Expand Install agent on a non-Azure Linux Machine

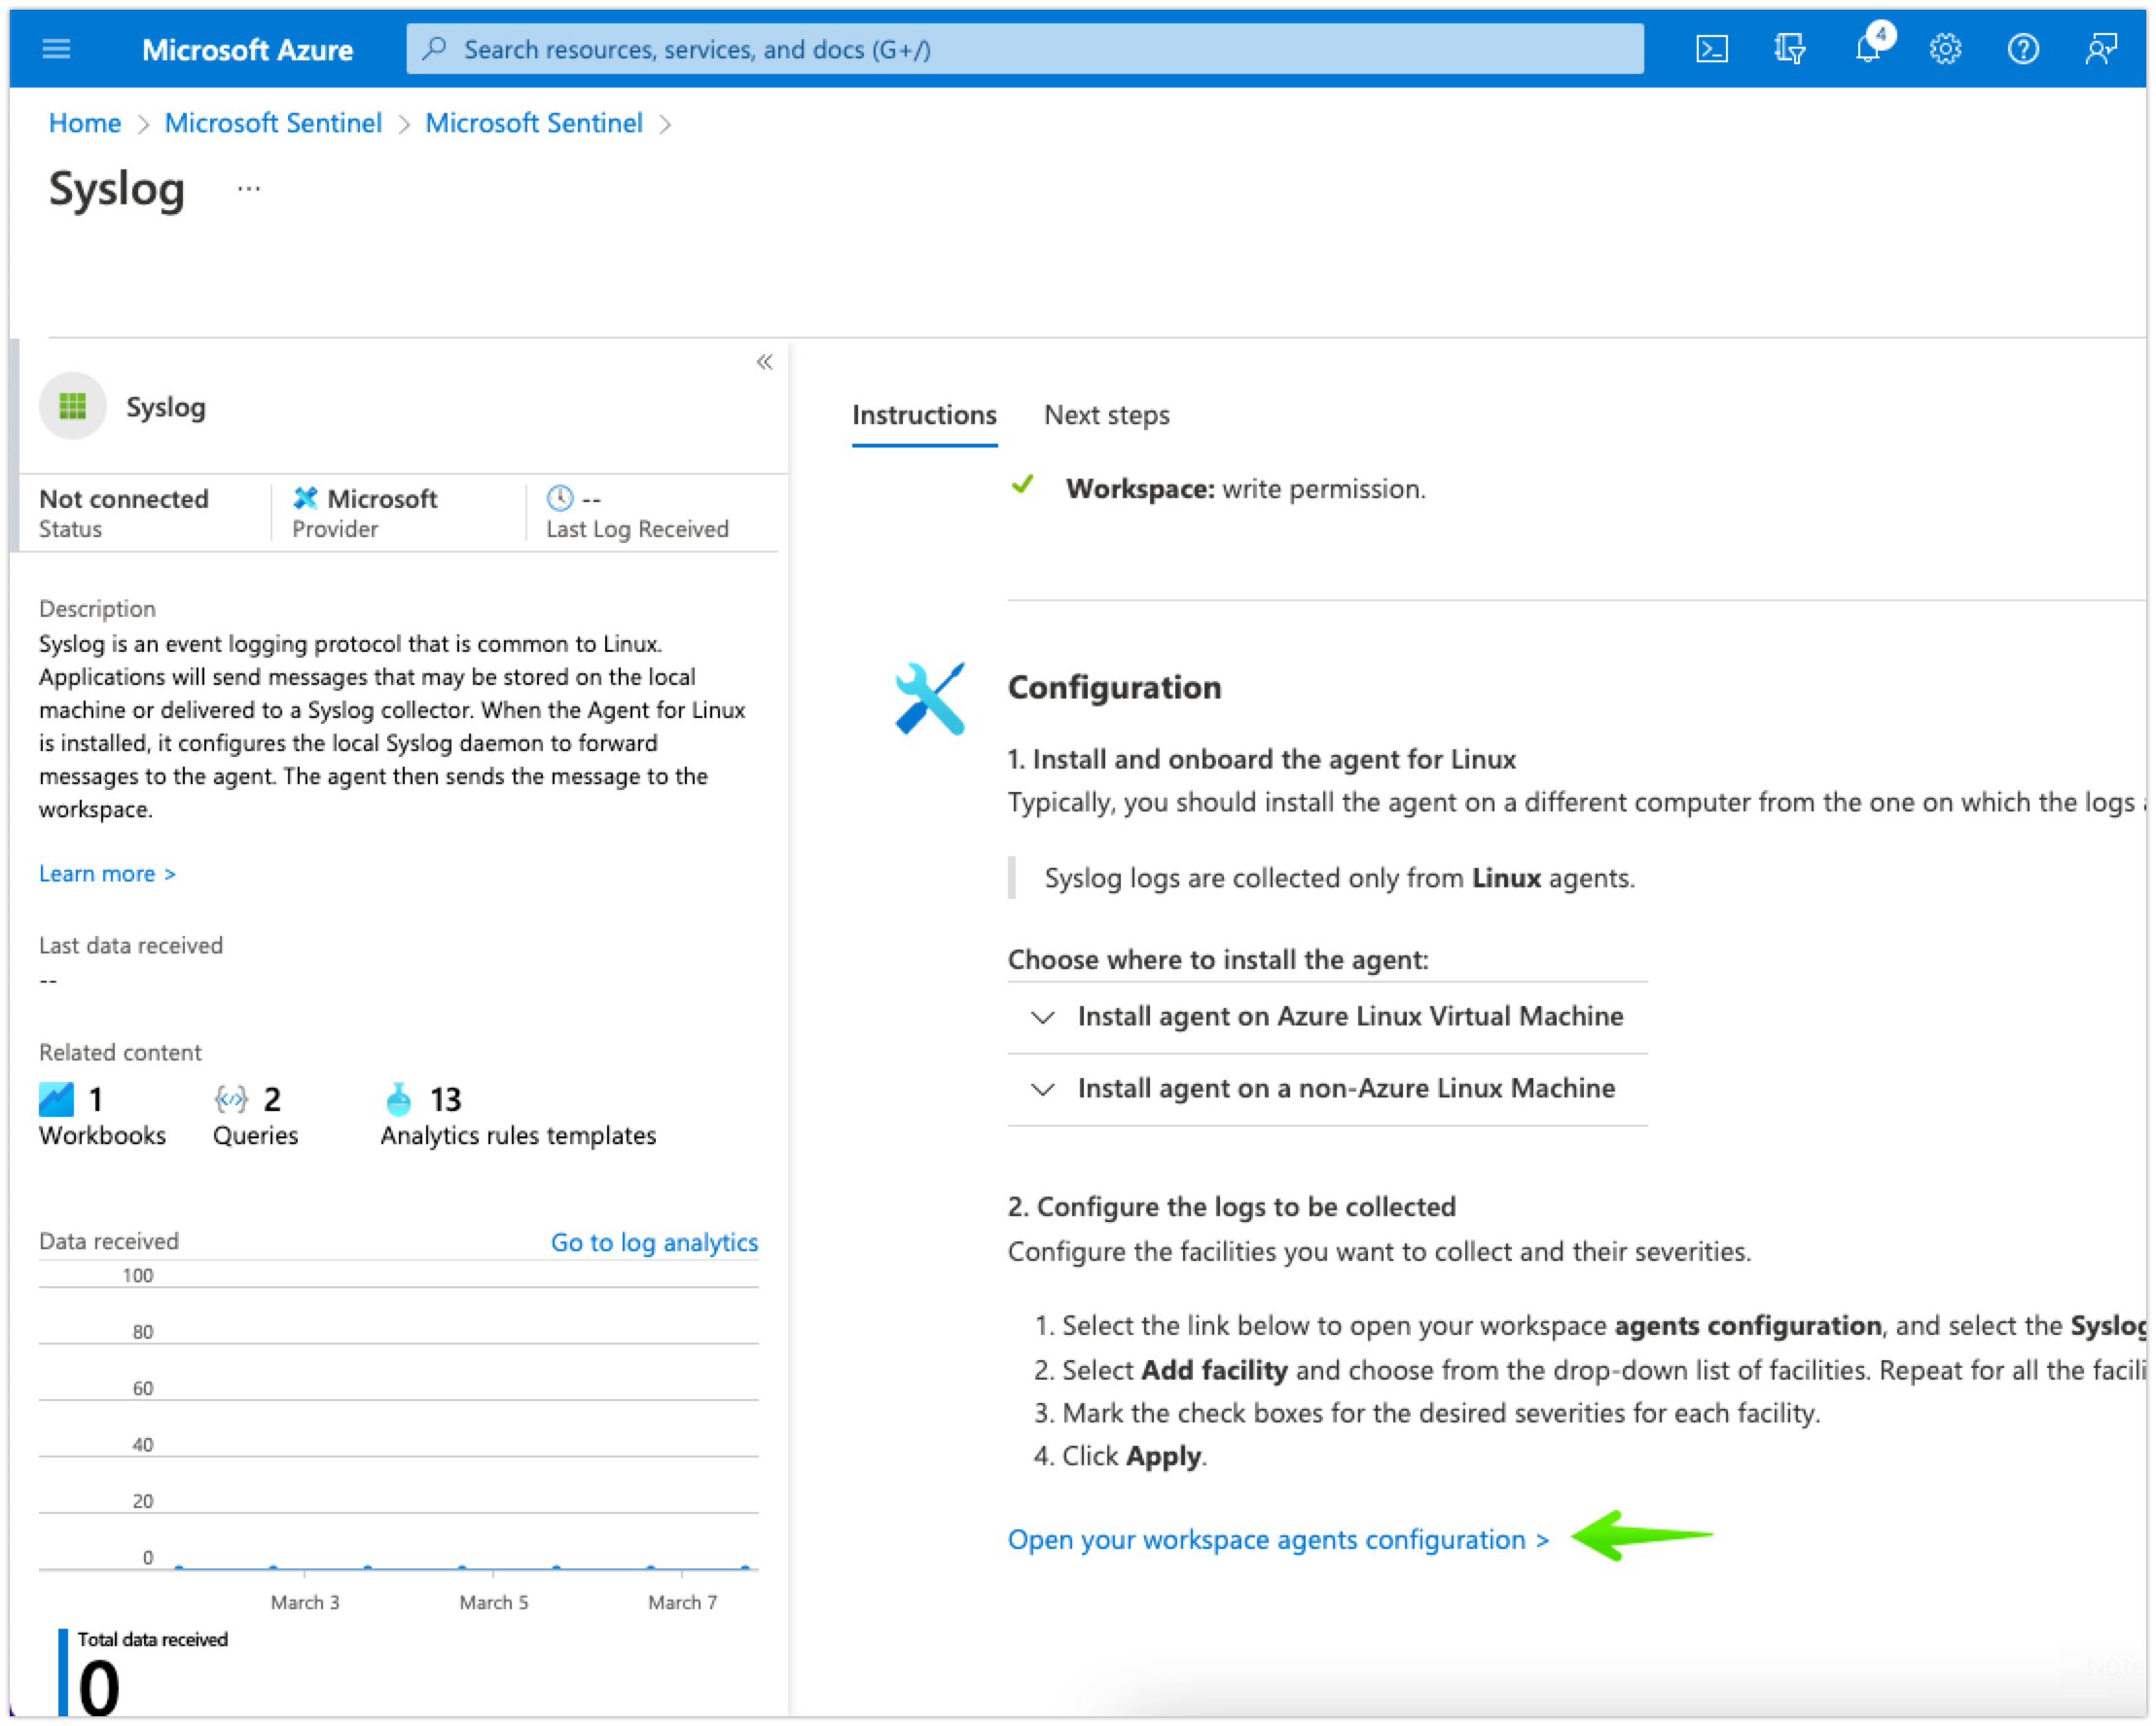(1327, 1088)
